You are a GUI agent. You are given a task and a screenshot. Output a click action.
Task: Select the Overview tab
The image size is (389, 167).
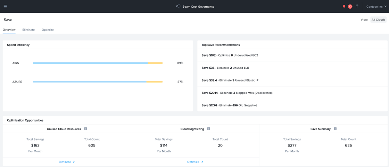pyautogui.click(x=9, y=30)
